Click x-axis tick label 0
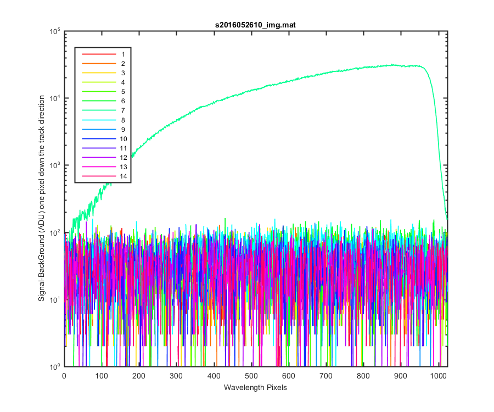Screen dimensions: 494x412 (x=64, y=376)
